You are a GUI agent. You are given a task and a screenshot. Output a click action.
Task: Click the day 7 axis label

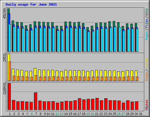(36, 114)
